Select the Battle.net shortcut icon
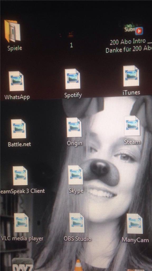Image resolution: width=152 pixels, height=271 pixels. pos(19,129)
